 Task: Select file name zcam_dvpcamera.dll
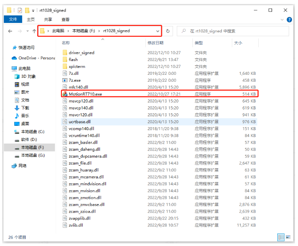point(88,156)
